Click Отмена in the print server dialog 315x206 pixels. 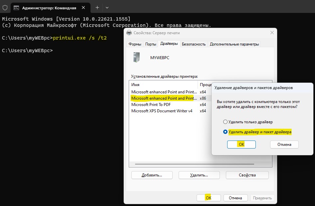coord(236,198)
